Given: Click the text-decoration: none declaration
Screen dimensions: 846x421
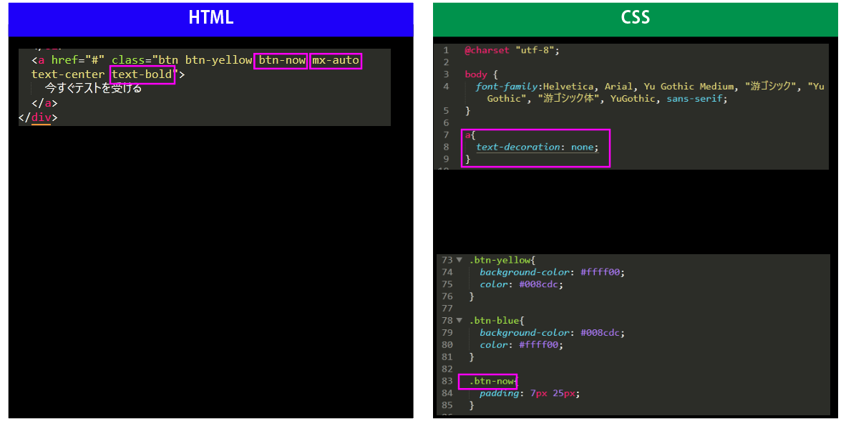Looking at the screenshot, I should [x=536, y=147].
